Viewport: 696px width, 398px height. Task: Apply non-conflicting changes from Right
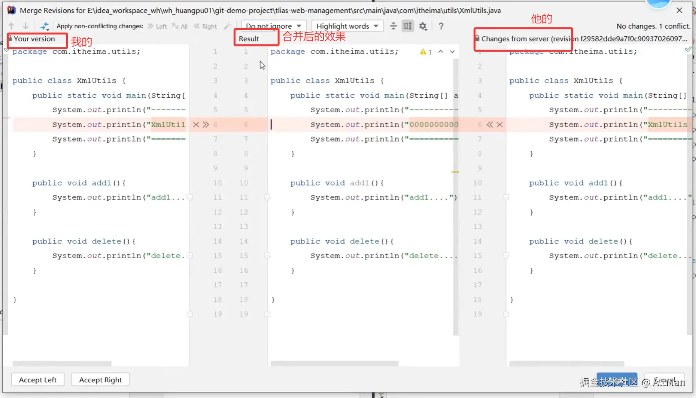[205, 26]
